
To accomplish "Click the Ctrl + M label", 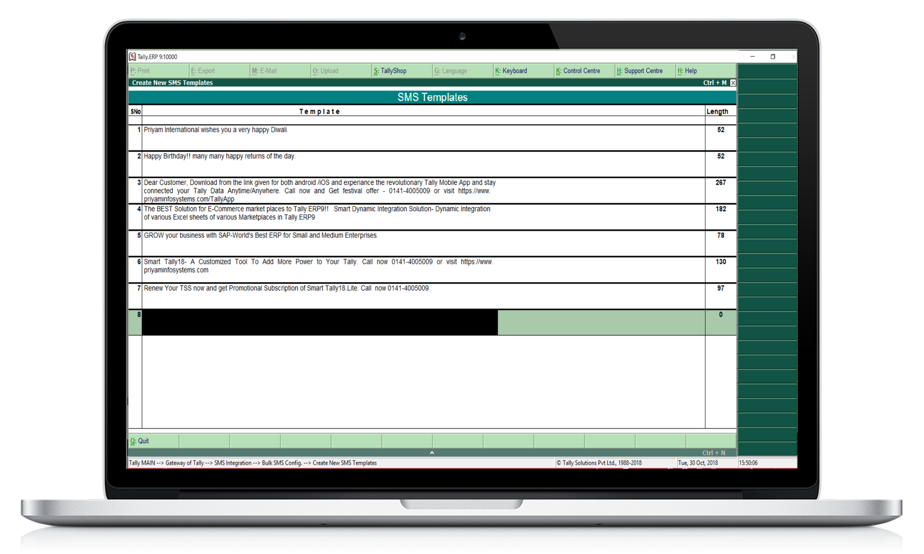I will [715, 83].
